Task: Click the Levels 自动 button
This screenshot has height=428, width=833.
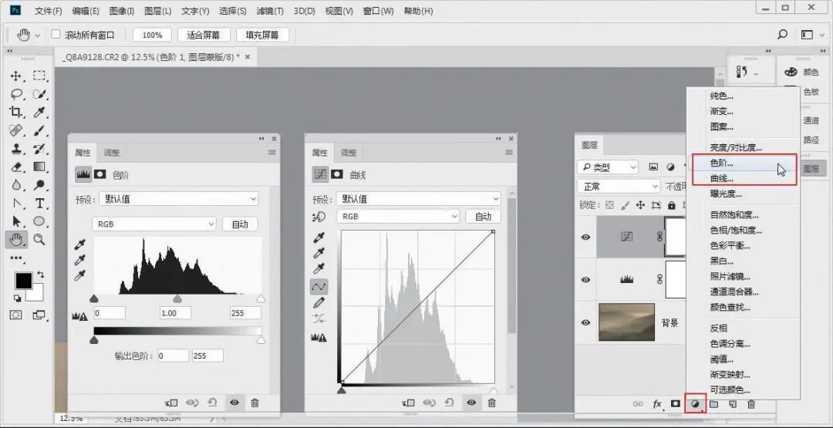Action: point(240,224)
